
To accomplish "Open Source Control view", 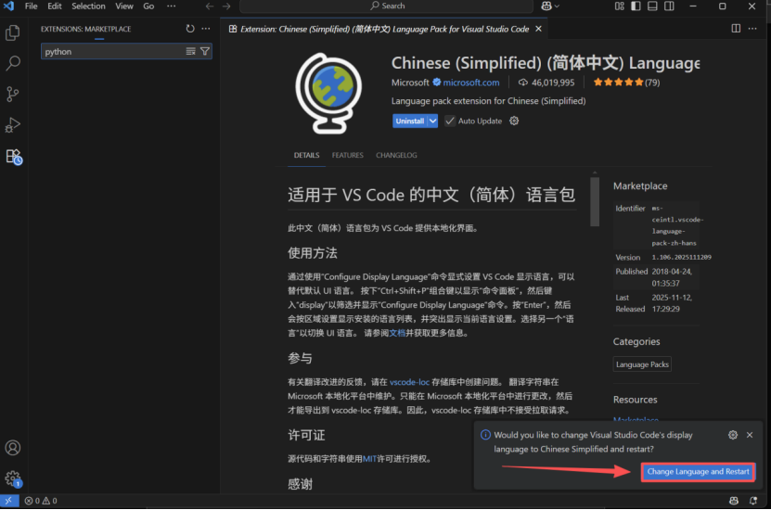I will click(x=13, y=94).
